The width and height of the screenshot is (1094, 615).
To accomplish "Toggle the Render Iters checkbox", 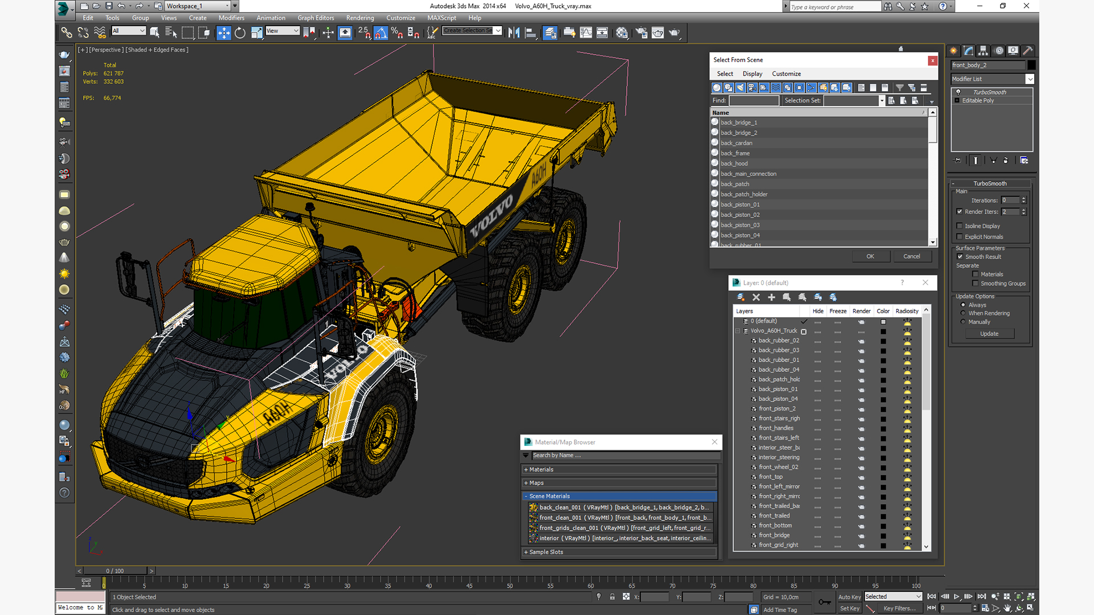I will tap(960, 212).
